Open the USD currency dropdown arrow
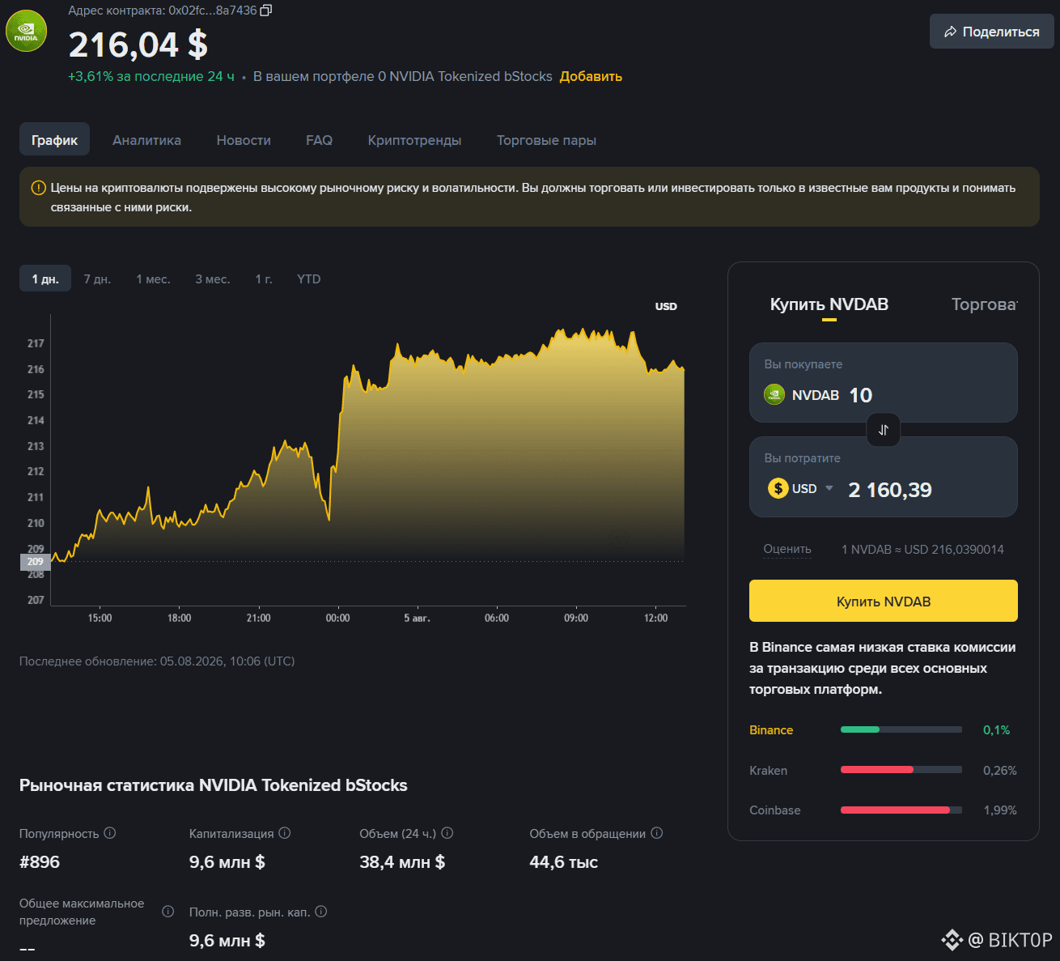This screenshot has height=961, width=1060. [829, 488]
